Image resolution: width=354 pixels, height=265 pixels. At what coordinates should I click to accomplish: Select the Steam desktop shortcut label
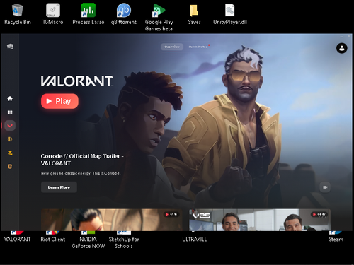[x=336, y=239]
